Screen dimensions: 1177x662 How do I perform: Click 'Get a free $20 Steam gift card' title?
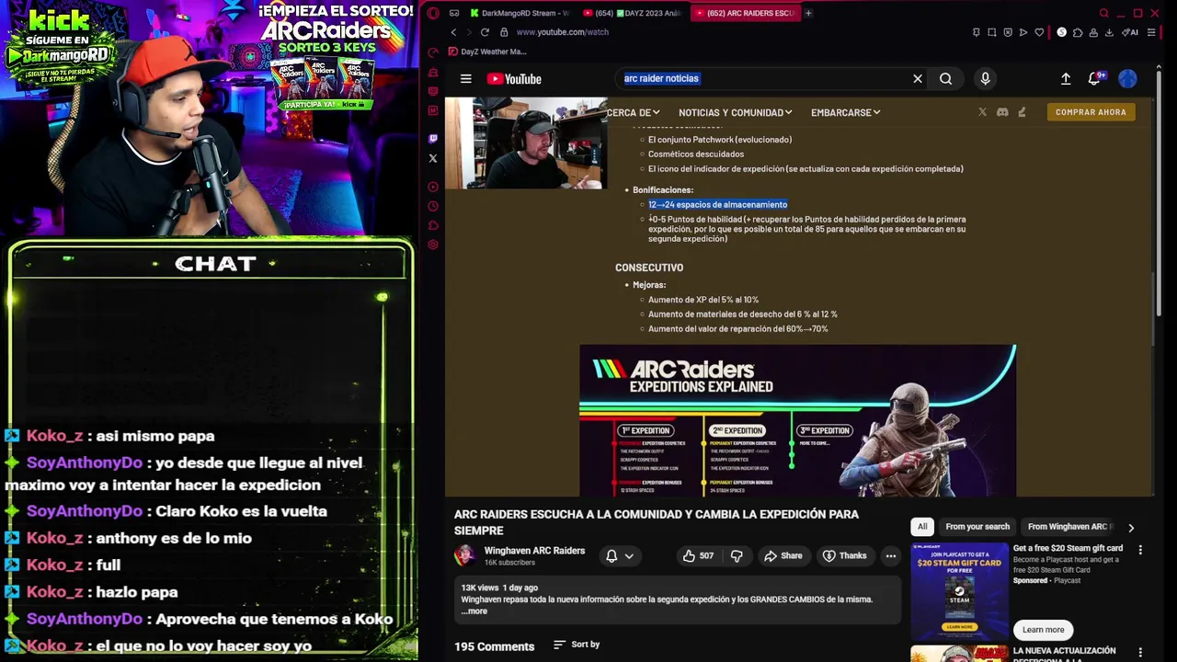coord(1068,548)
